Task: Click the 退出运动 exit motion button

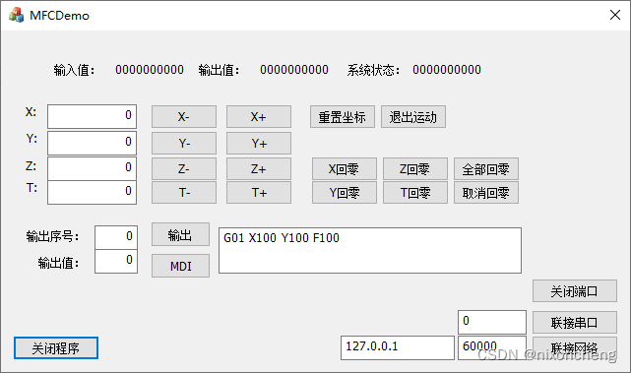Action: [413, 117]
